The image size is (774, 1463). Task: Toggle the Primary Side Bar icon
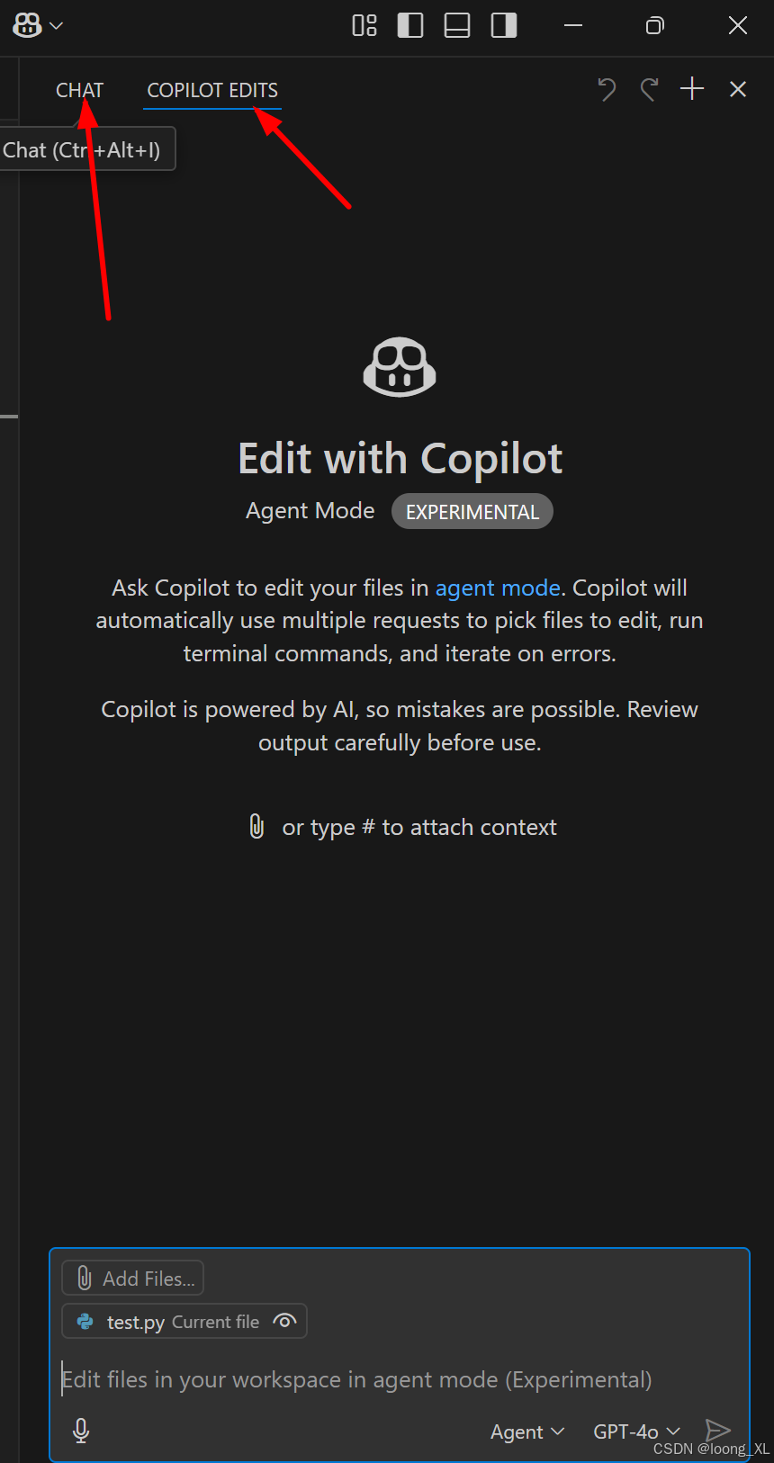click(409, 25)
